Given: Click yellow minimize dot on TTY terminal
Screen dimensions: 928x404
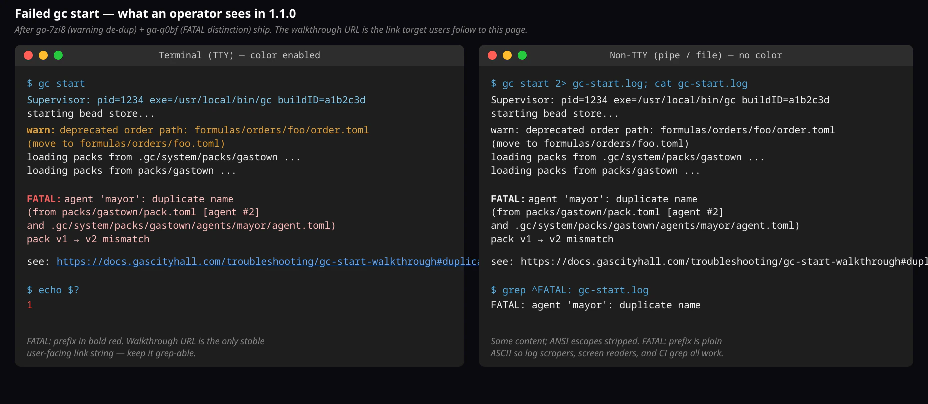Looking at the screenshot, I should coord(43,55).
